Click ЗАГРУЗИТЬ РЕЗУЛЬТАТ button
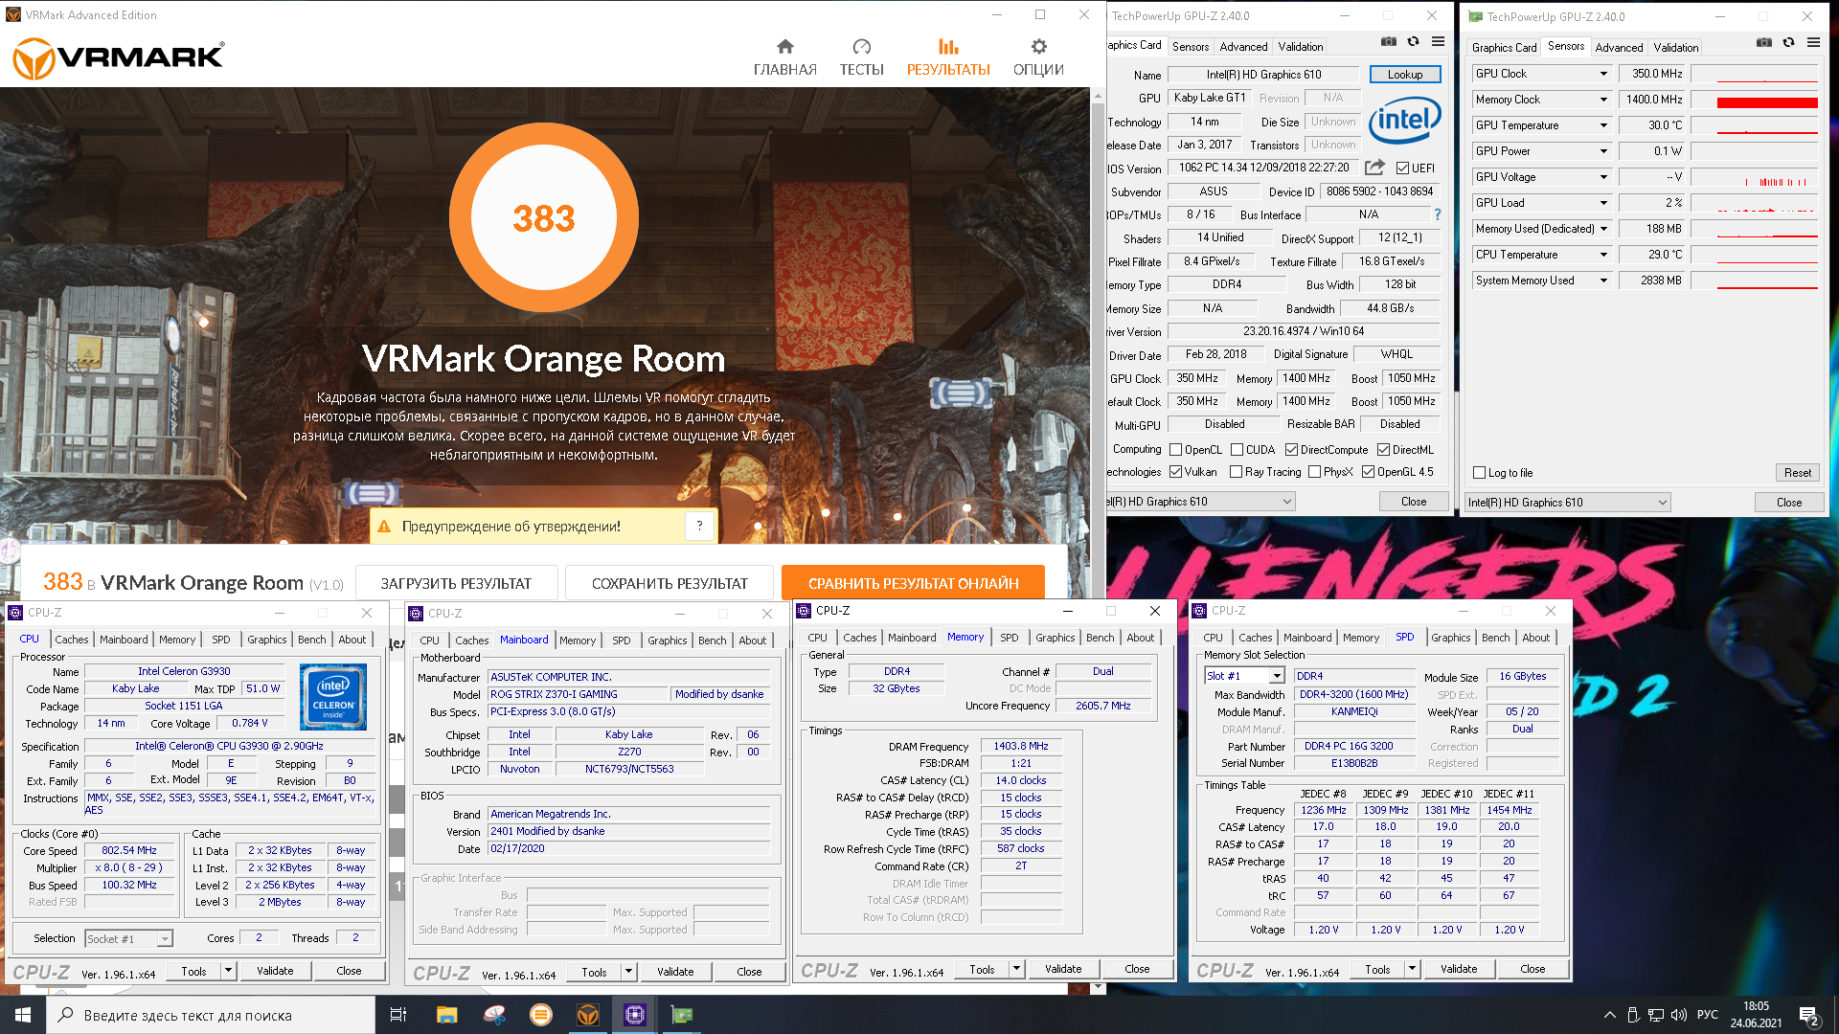 click(455, 583)
